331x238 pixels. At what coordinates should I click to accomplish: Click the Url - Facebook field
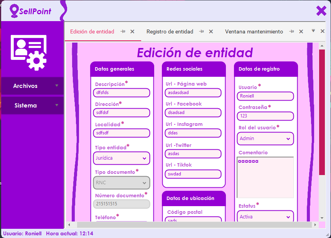click(x=193, y=112)
